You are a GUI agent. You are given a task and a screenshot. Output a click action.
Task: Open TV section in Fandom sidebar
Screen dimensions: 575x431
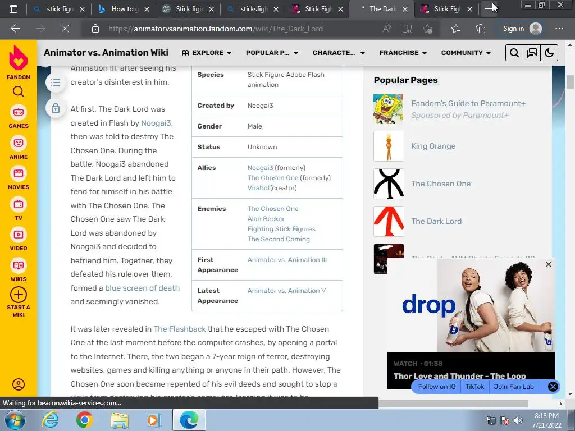[x=19, y=209]
